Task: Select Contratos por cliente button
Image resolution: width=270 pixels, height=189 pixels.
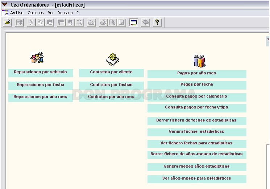Action: tap(111, 73)
